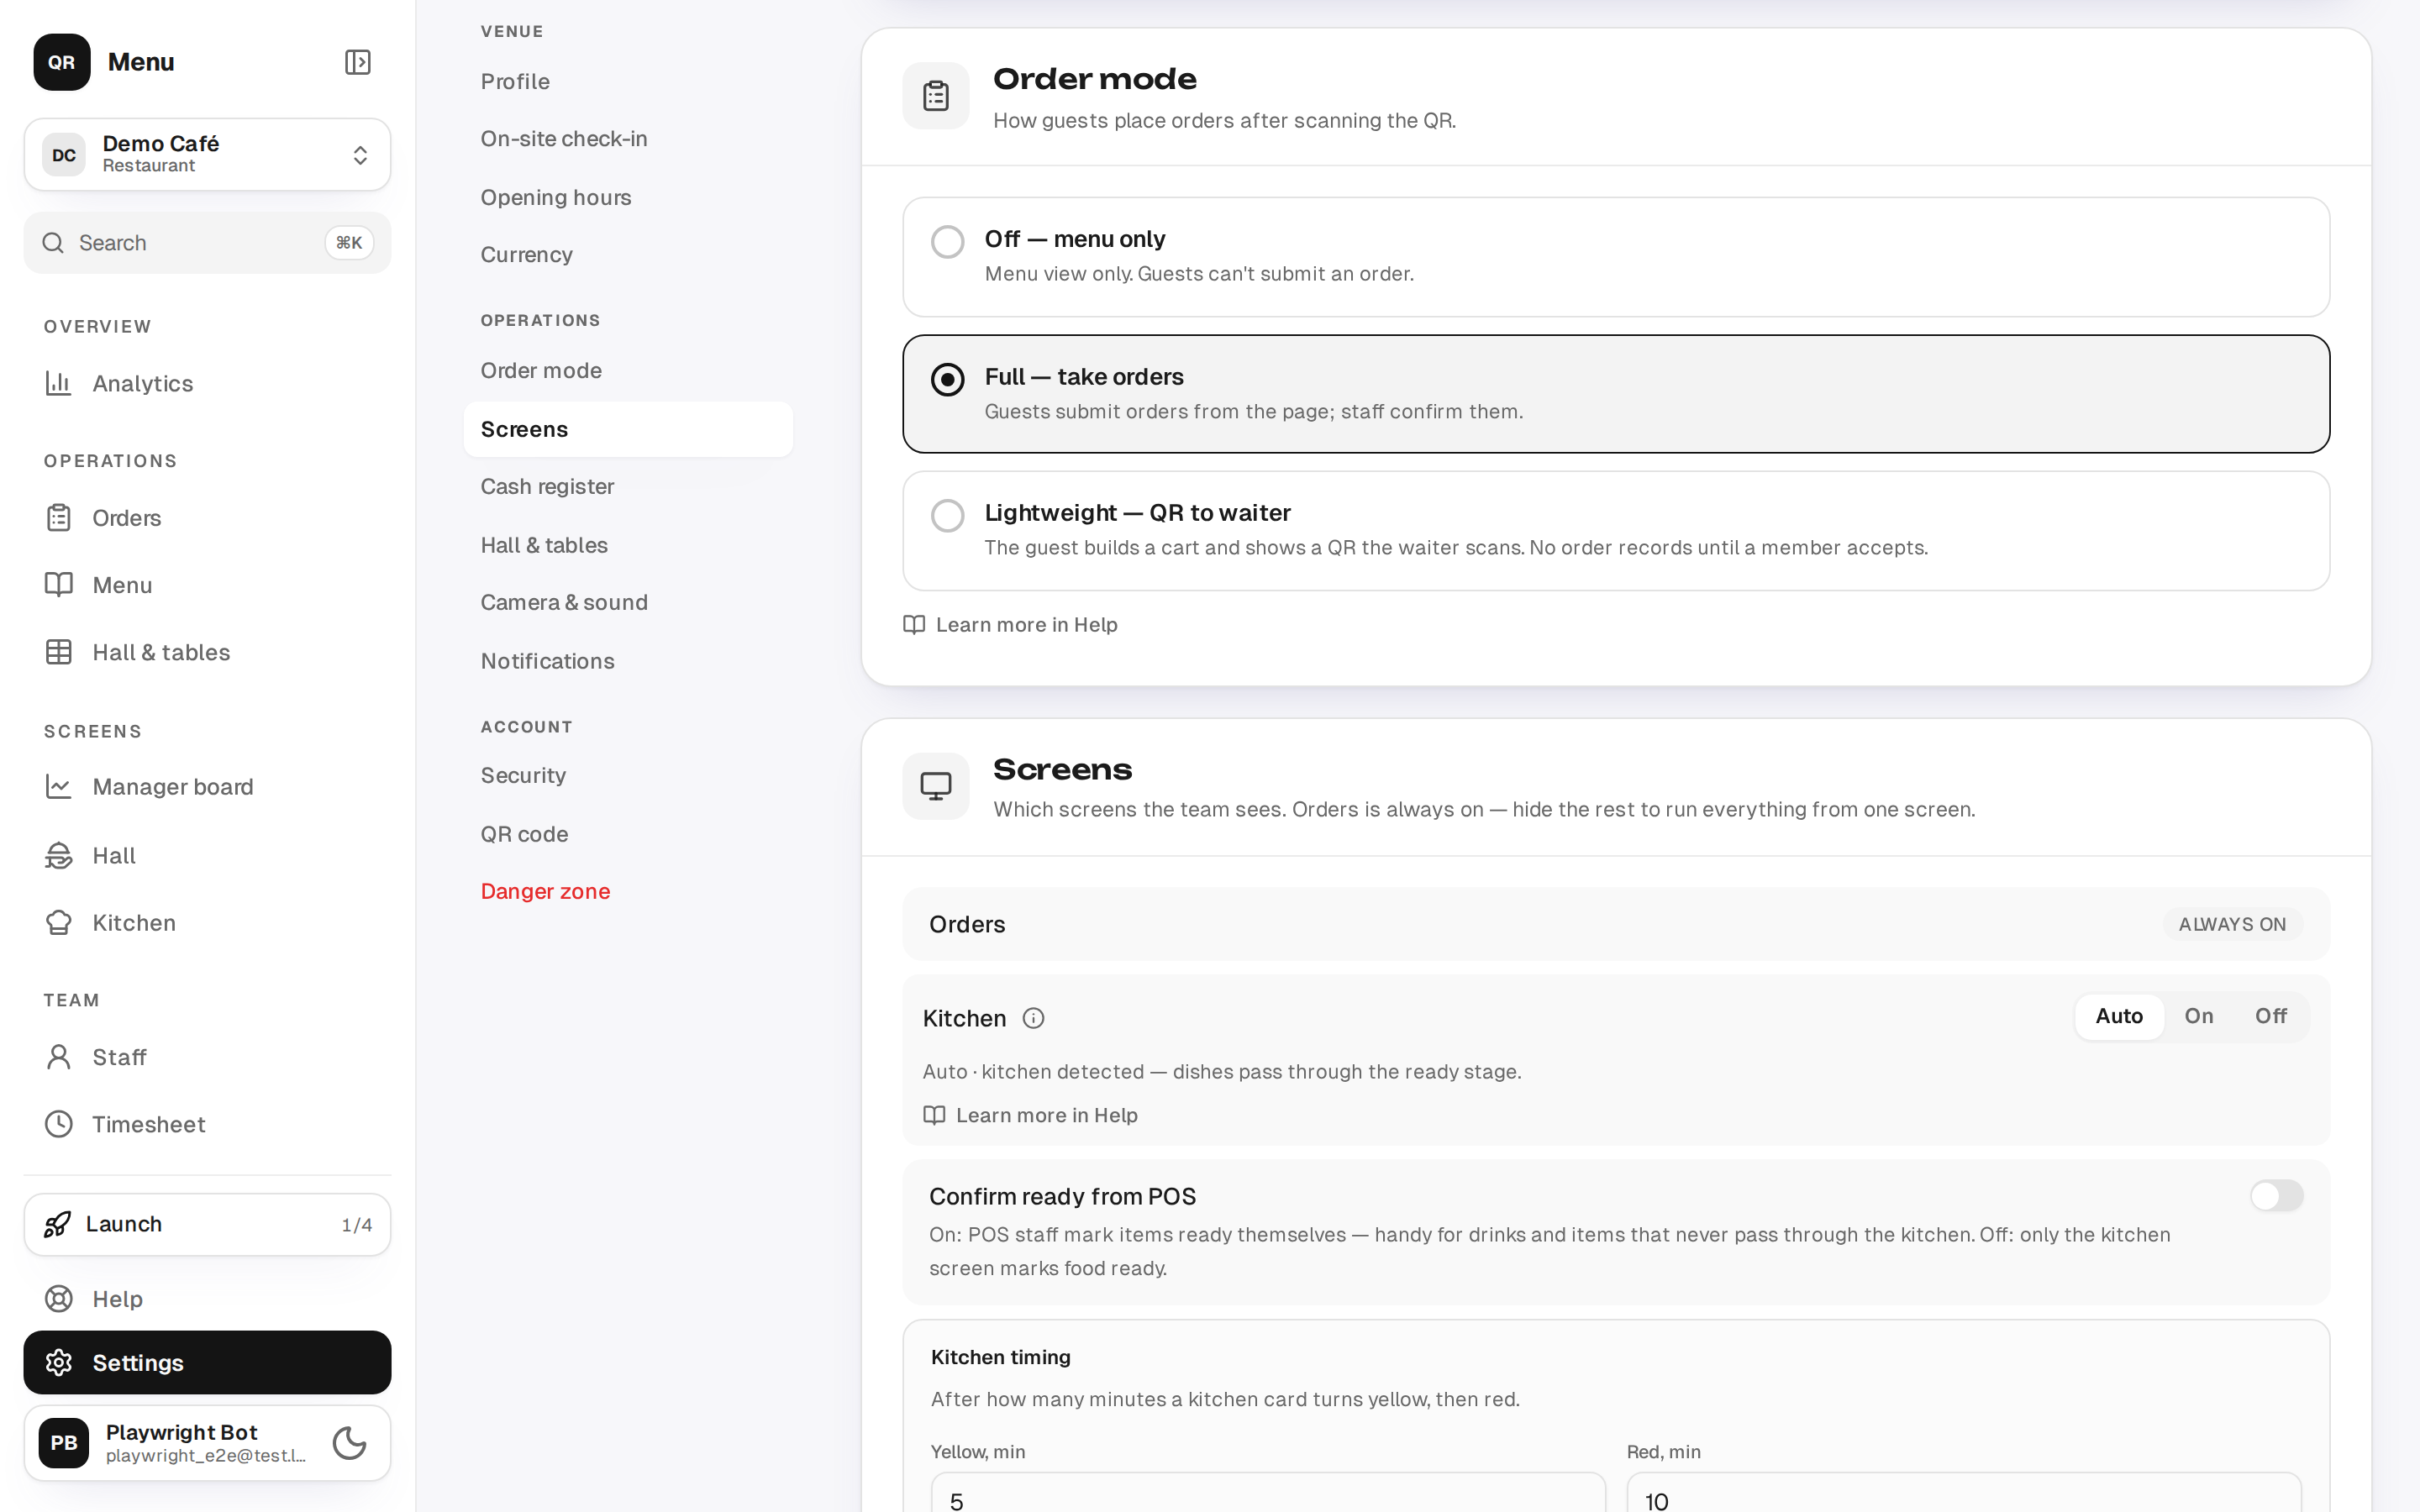Viewport: 2420px width, 1512px height.
Task: Open Currency settings
Action: pyautogui.click(x=628, y=254)
